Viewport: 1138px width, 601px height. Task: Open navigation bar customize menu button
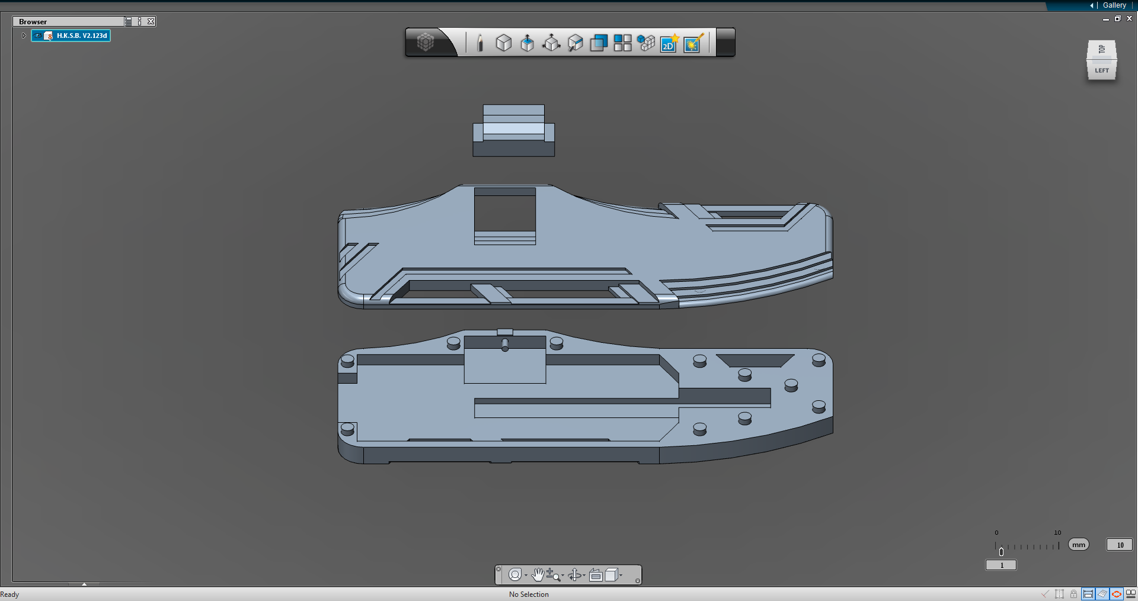tap(638, 581)
